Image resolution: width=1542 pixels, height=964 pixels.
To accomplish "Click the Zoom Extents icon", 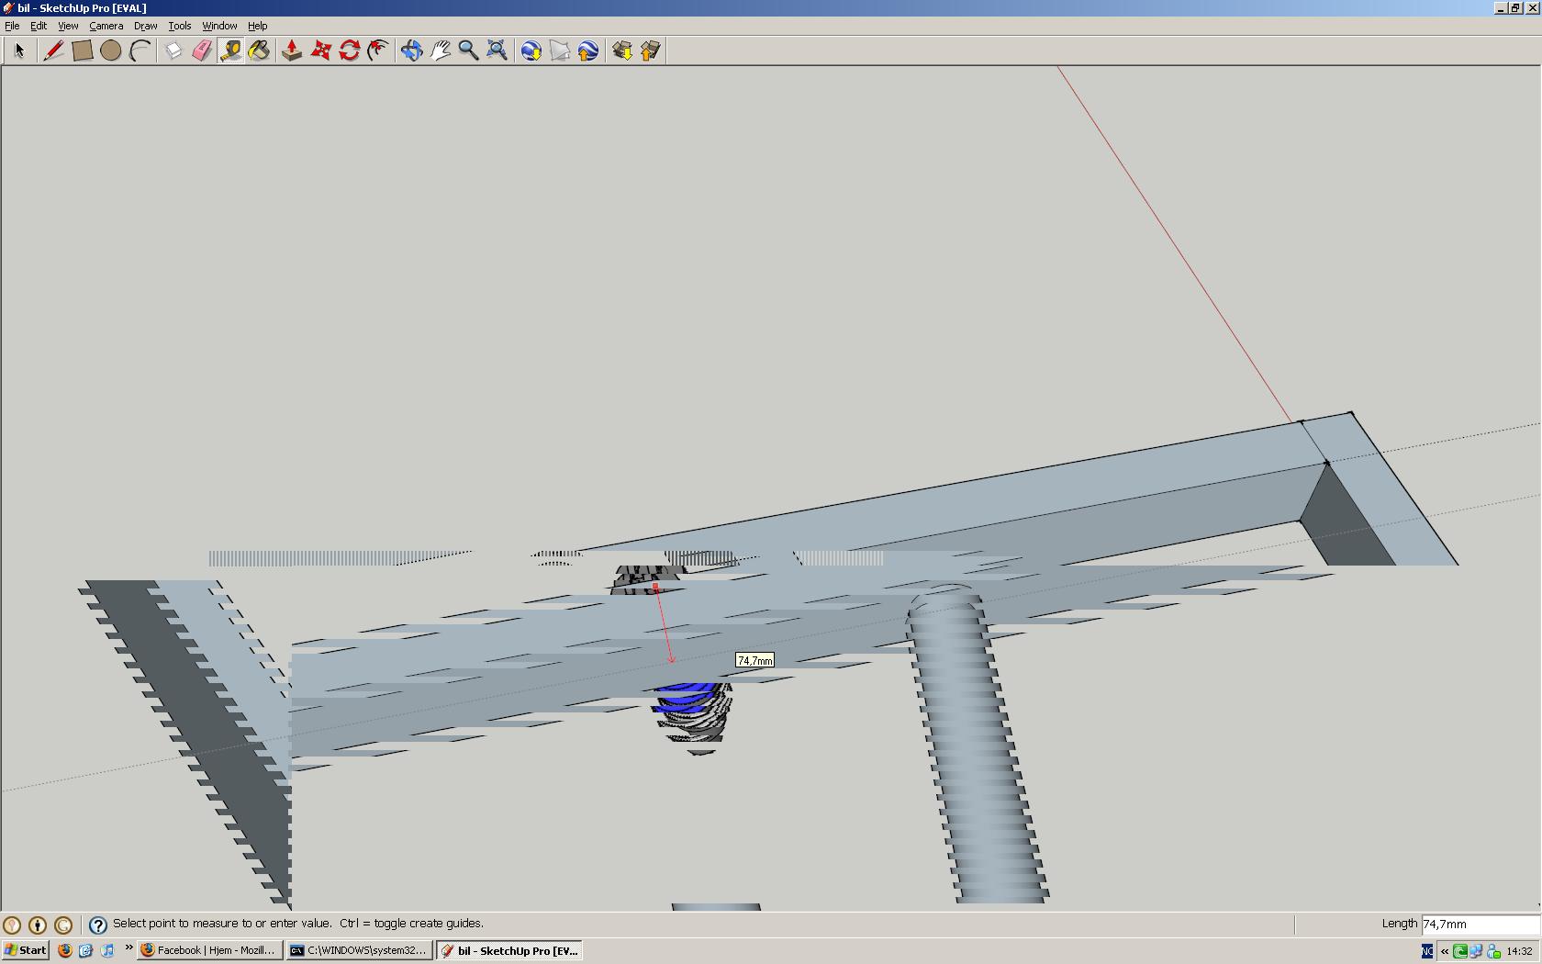I will click(x=497, y=50).
